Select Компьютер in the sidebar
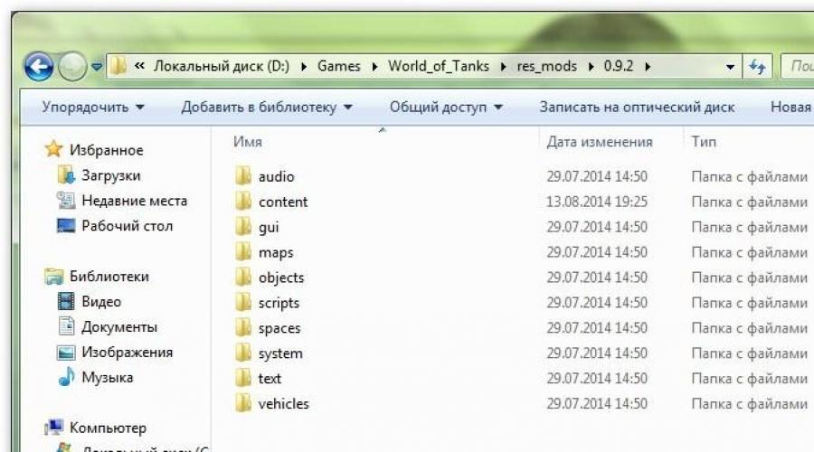Viewport: 814px width, 452px height. pos(108,428)
